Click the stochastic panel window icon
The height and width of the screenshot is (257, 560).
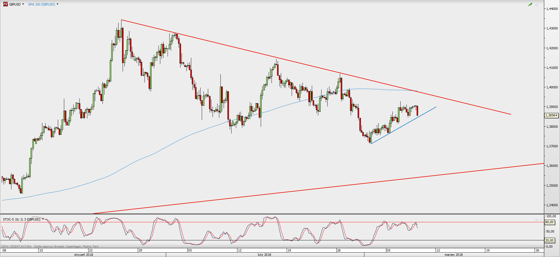[x=537, y=219]
